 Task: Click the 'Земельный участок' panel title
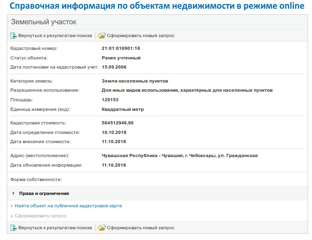[44, 22]
